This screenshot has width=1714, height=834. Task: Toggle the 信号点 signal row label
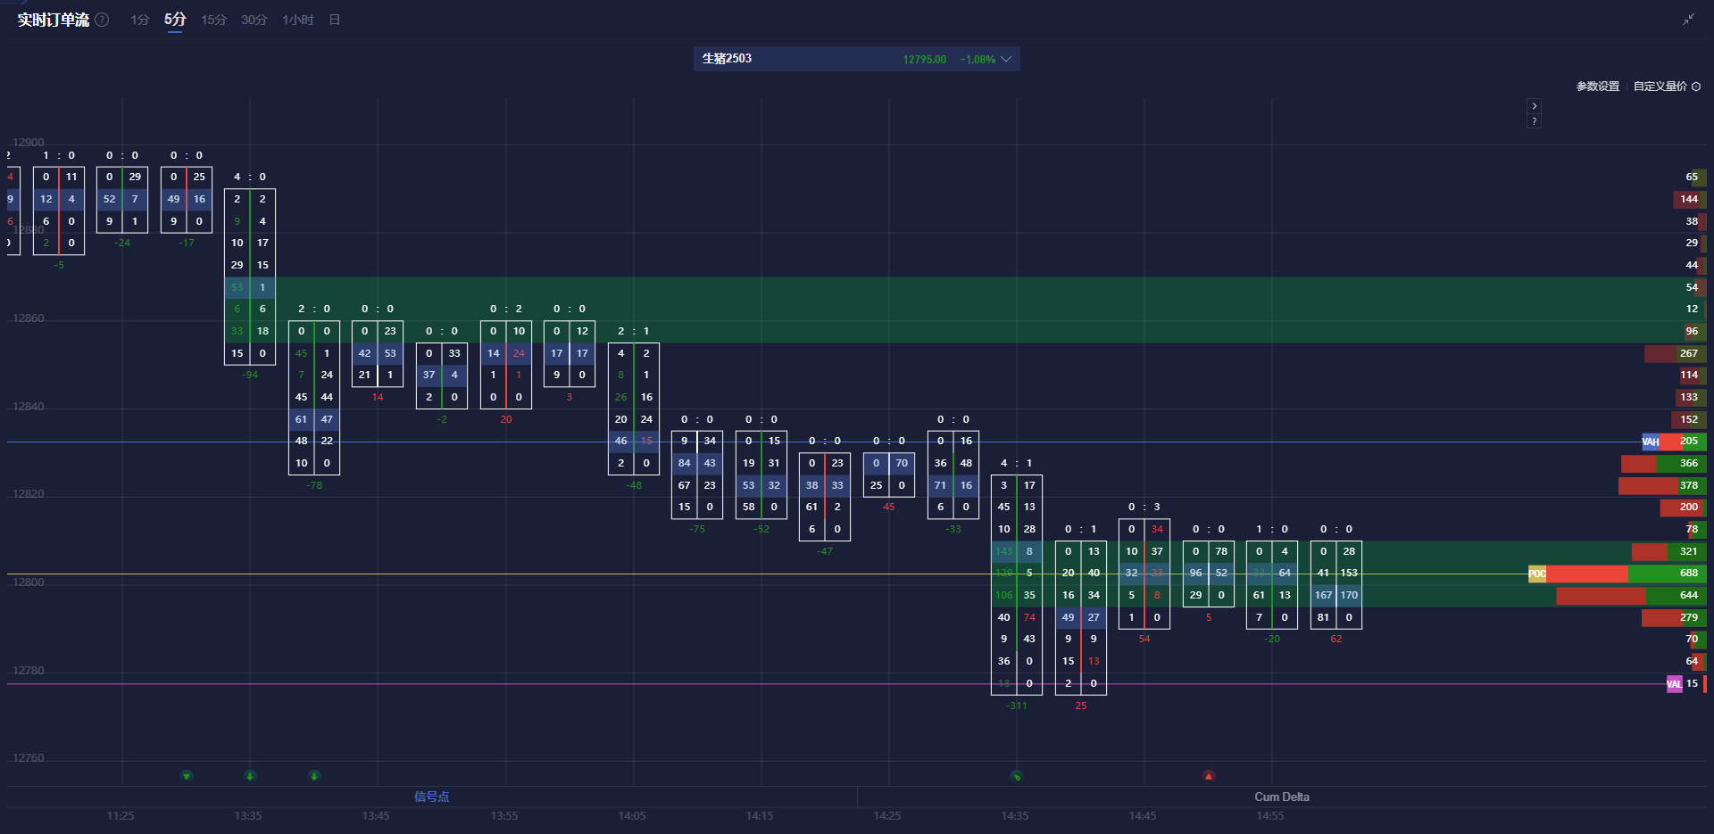[x=432, y=797]
